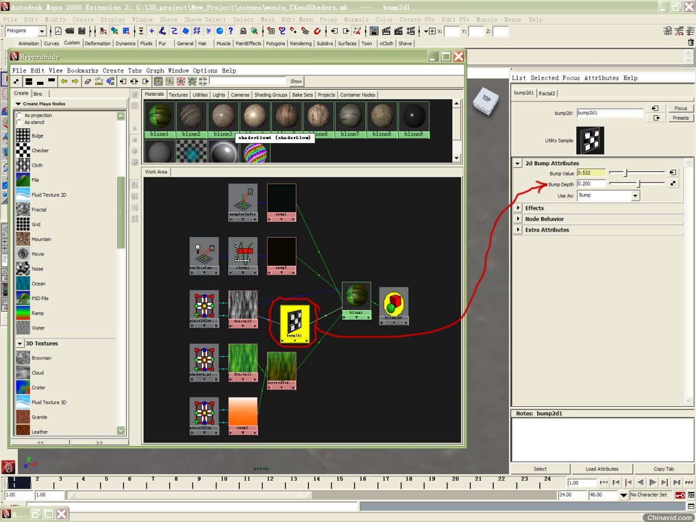Click the Bump Value 0.532 field
696x522 pixels.
(x=591, y=173)
